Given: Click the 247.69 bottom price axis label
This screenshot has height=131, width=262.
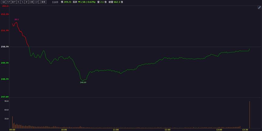Looking at the screenshot, I should (x=5, y=97).
